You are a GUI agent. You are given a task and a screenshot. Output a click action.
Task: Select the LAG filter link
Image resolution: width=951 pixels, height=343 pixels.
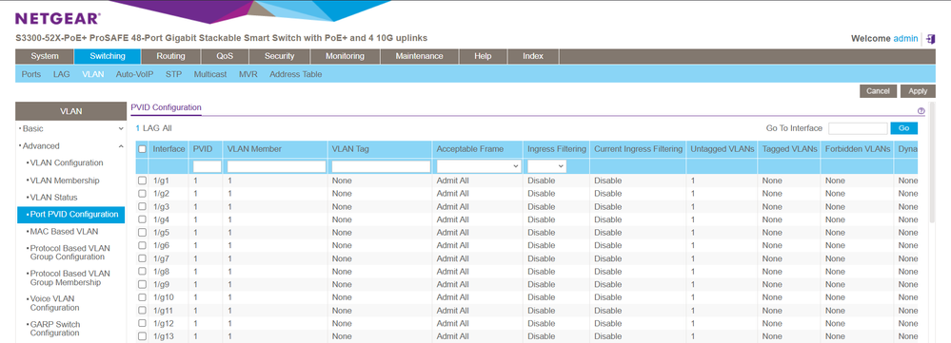pos(150,128)
